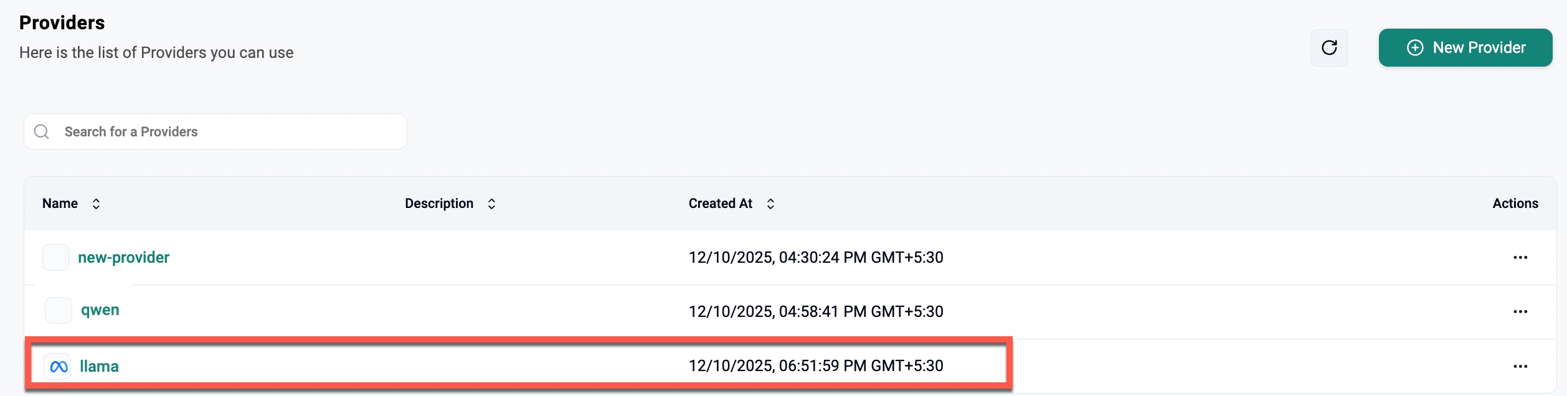
Task: Click the Created At column header
Action: coord(720,204)
